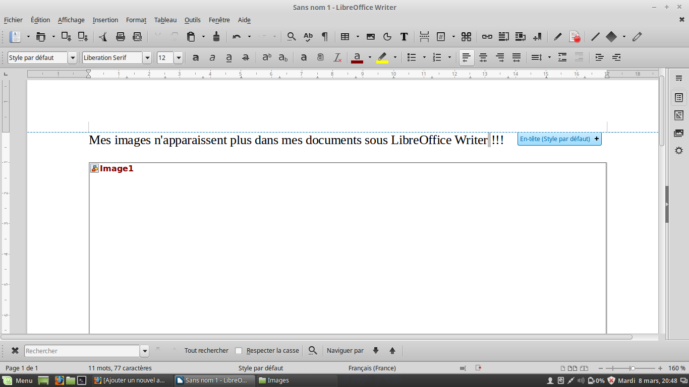Toggle subscript formatting
The width and height of the screenshot is (689, 387).
[x=283, y=57]
